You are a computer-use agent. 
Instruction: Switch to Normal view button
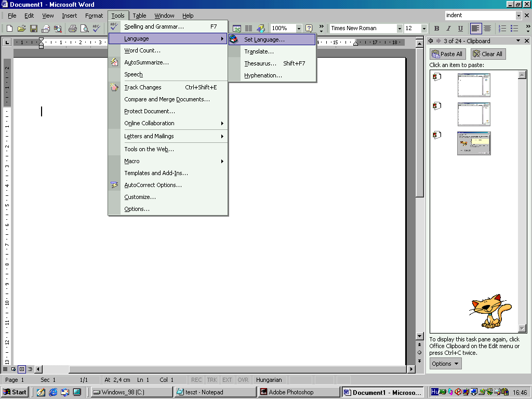point(5,369)
